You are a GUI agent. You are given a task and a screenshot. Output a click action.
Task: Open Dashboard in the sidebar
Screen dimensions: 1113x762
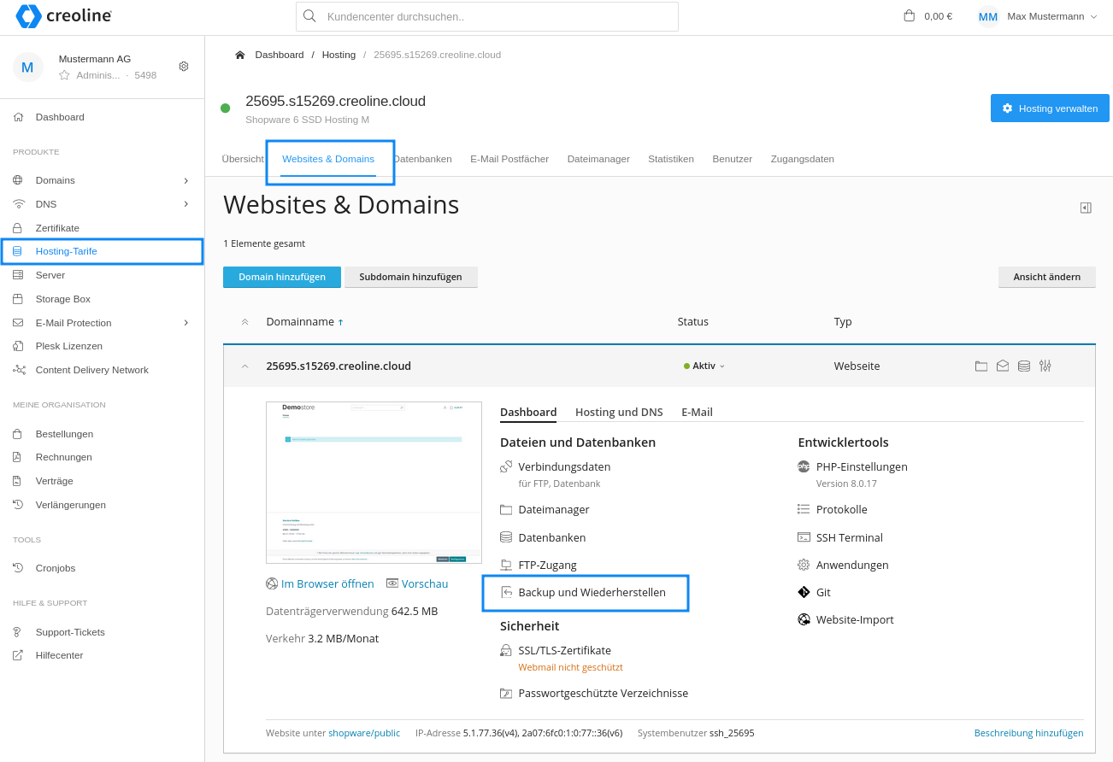tap(60, 117)
